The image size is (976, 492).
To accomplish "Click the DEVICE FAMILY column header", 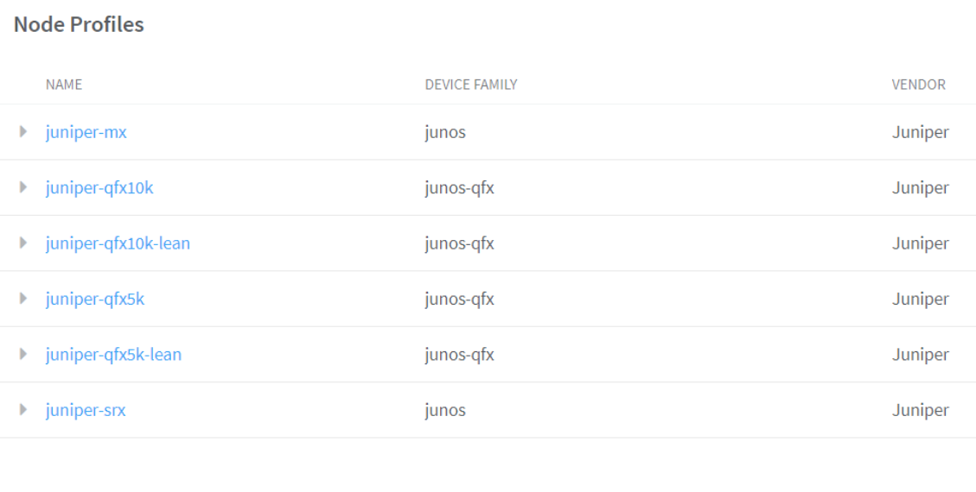I will tap(470, 85).
